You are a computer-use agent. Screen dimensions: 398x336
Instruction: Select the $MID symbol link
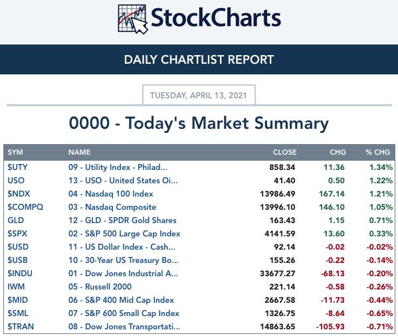[x=17, y=300]
